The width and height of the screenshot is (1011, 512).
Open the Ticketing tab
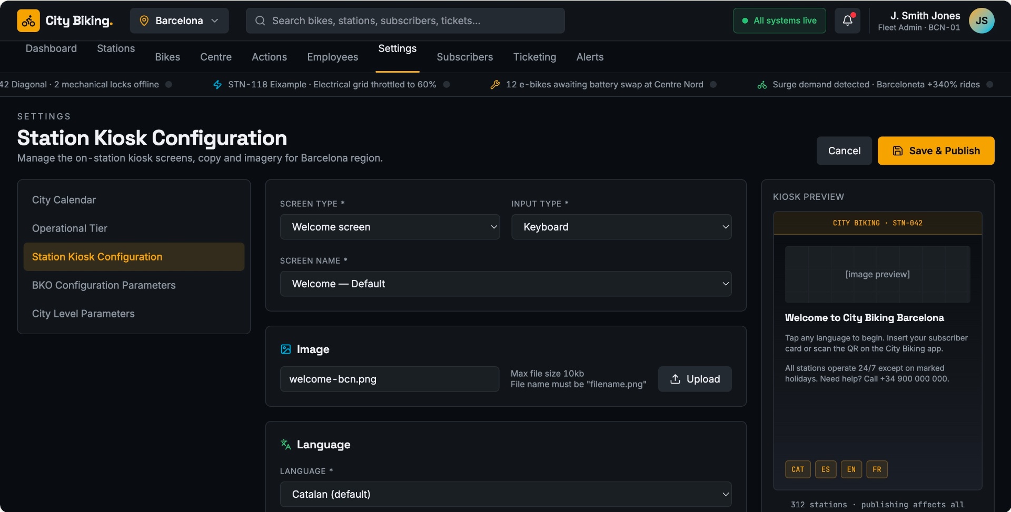click(534, 57)
